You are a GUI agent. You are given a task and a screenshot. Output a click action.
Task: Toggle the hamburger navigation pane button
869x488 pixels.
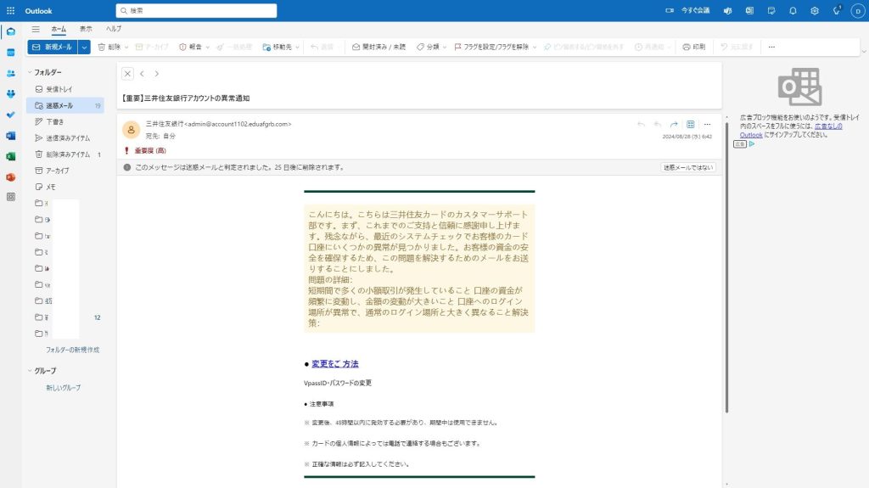[36, 29]
